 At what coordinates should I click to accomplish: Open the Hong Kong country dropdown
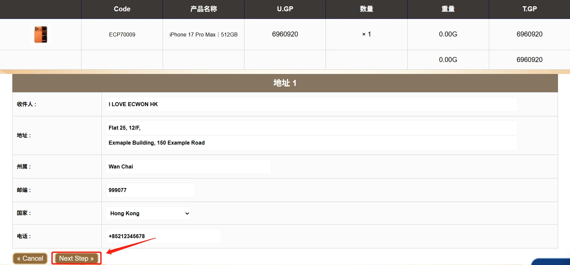coord(148,213)
